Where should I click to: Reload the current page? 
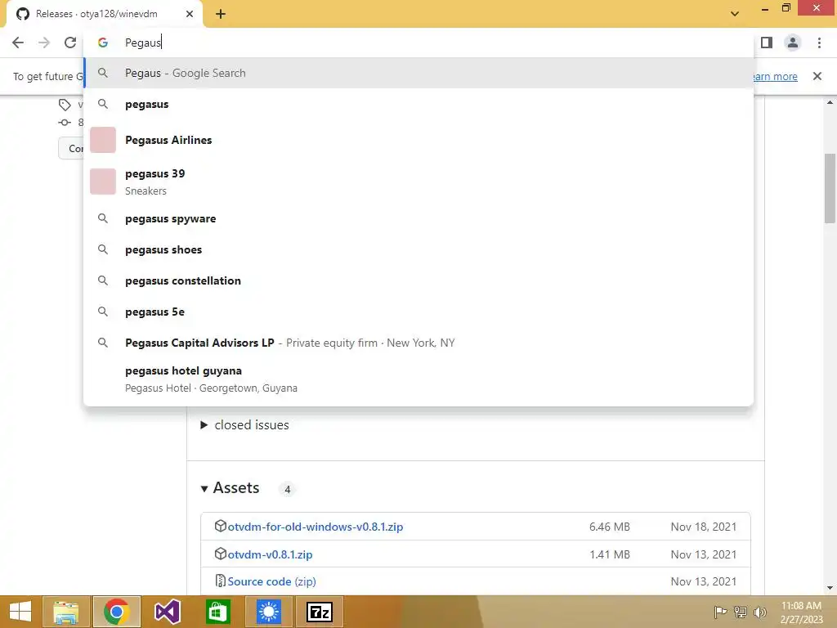coord(70,43)
